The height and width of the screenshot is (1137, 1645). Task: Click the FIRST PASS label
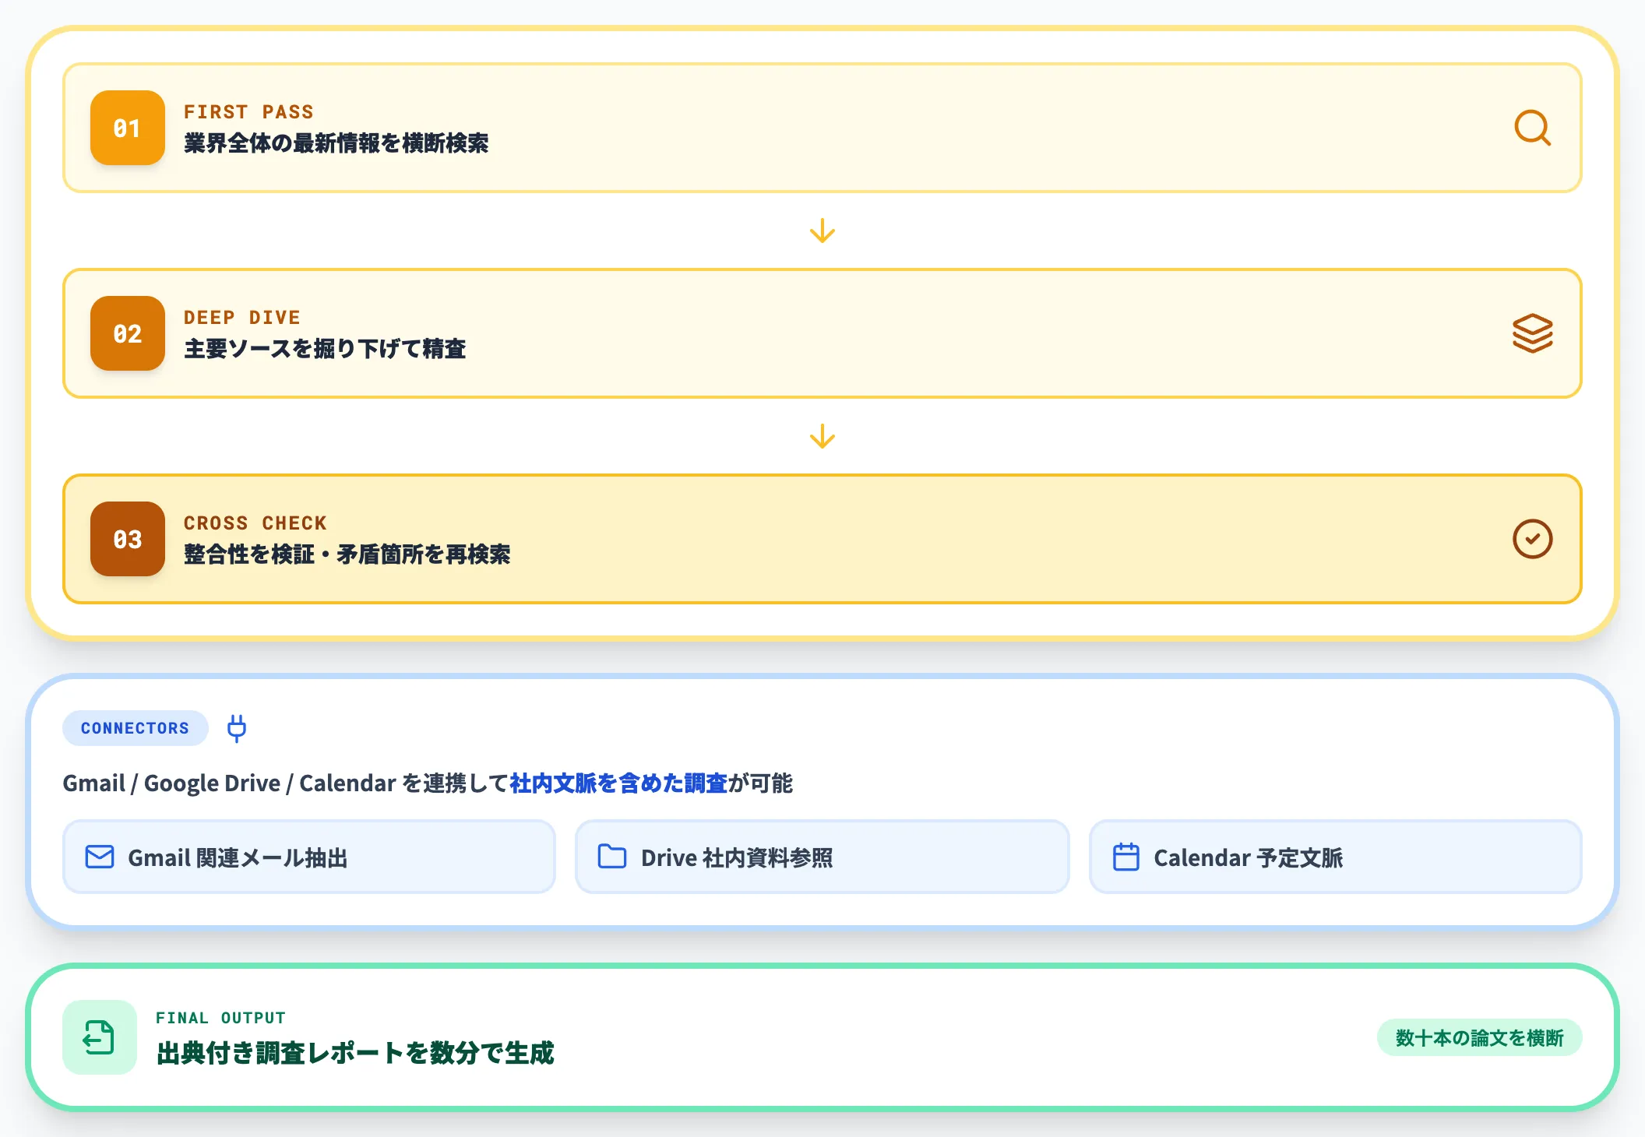248,112
